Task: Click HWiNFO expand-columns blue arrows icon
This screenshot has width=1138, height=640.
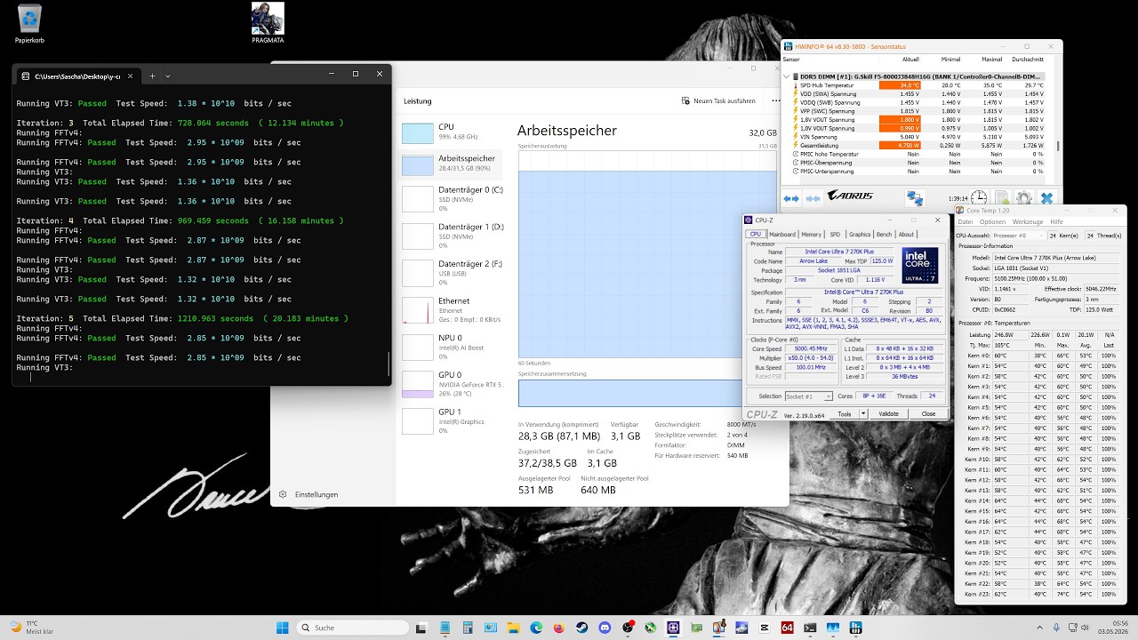Action: click(x=790, y=198)
